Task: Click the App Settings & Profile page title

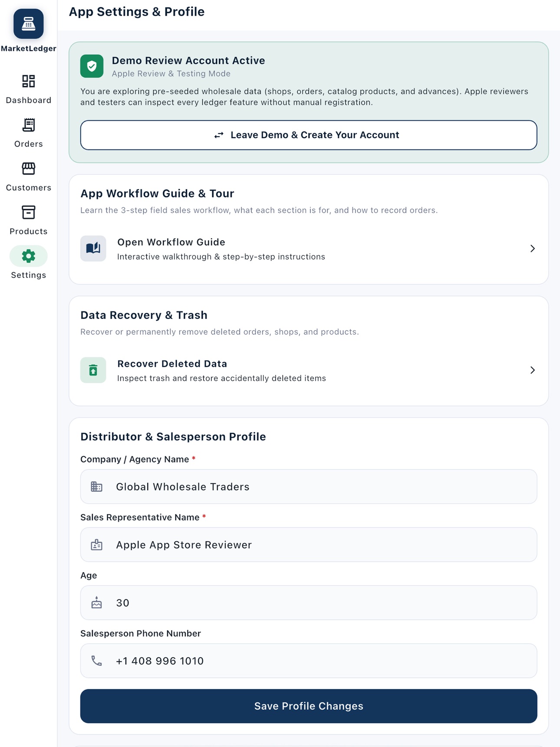Action: click(x=137, y=12)
